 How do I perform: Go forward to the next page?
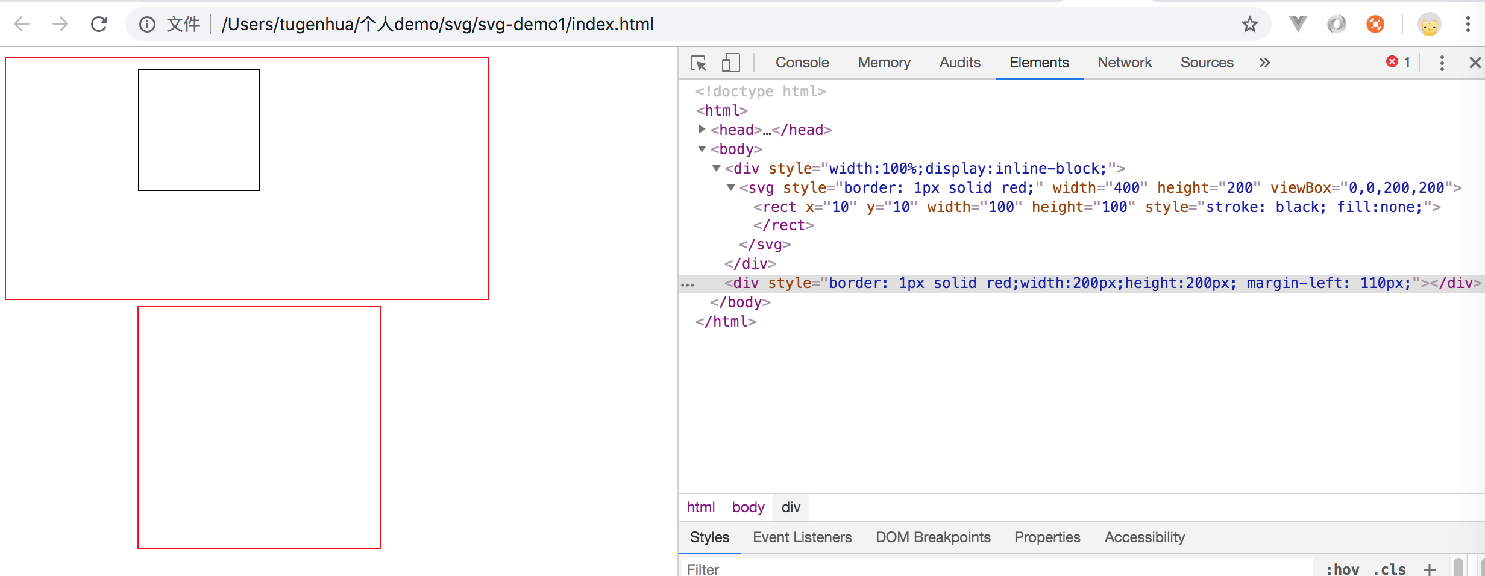(x=60, y=24)
